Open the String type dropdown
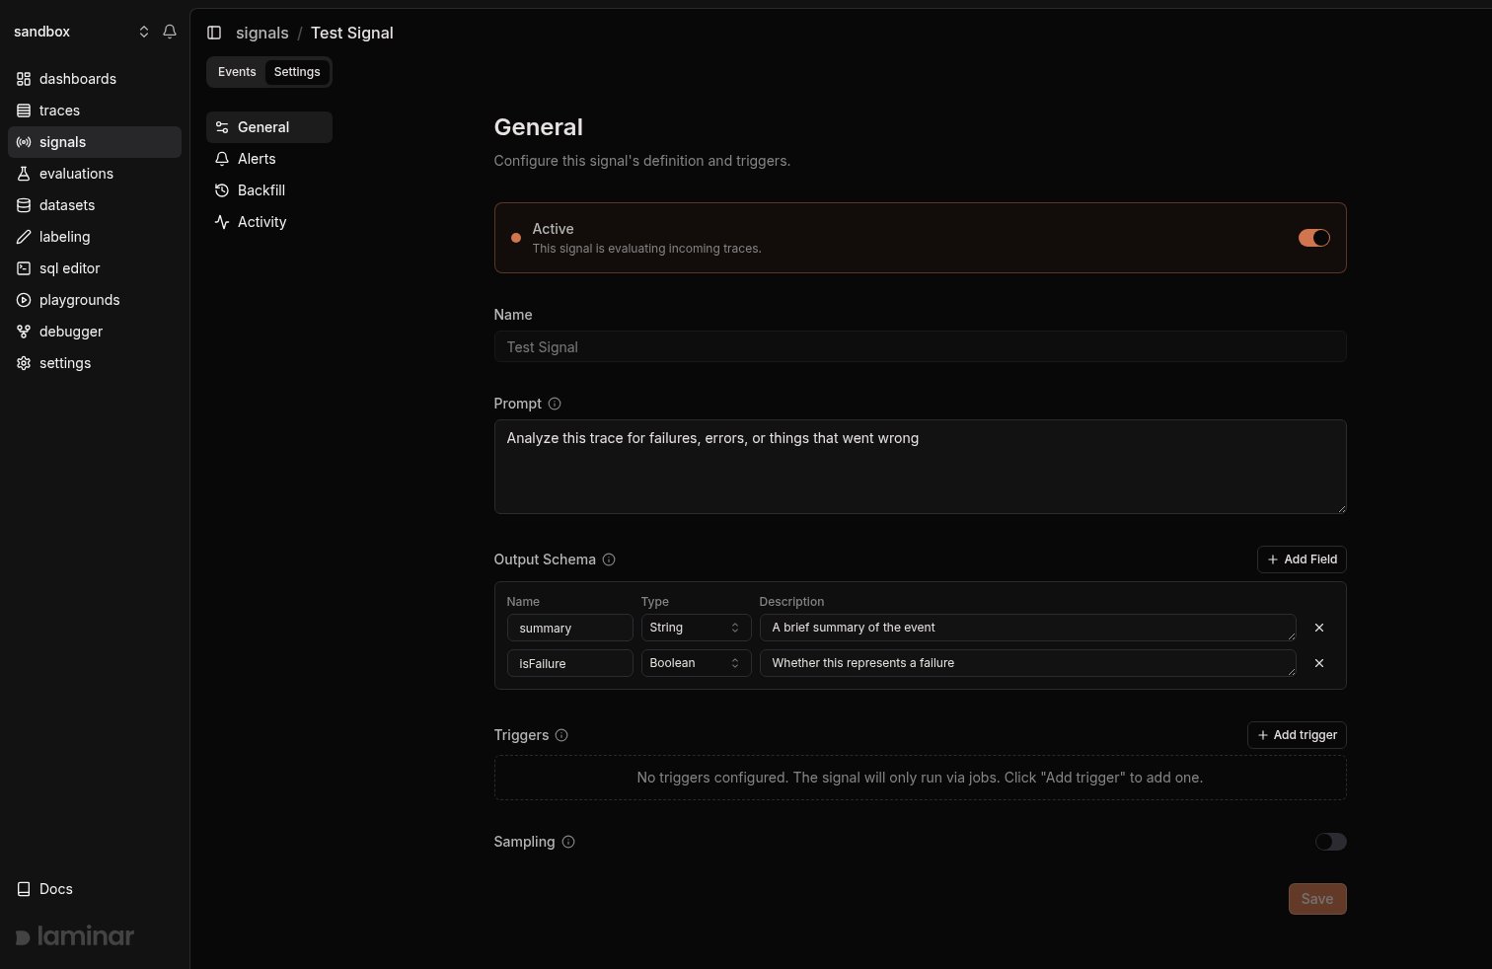The width and height of the screenshot is (1492, 969). pyautogui.click(x=696, y=628)
